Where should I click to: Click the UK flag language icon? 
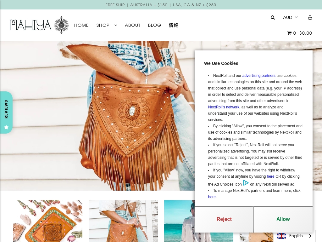click(x=281, y=236)
